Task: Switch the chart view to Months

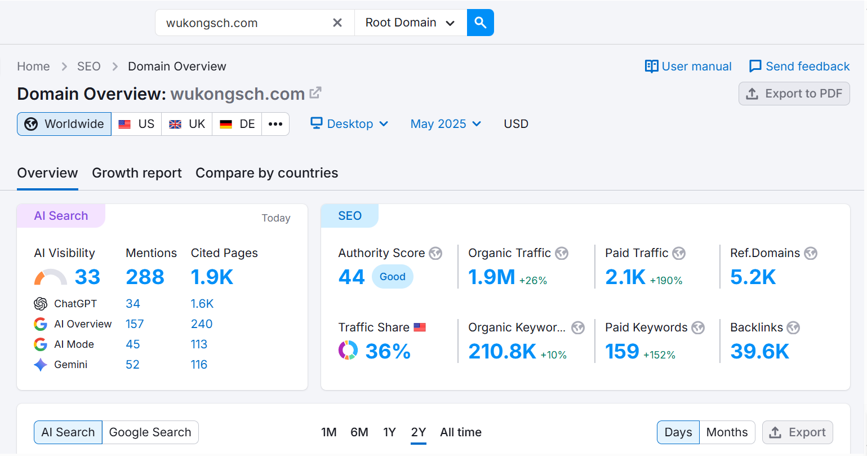Action: (x=727, y=432)
